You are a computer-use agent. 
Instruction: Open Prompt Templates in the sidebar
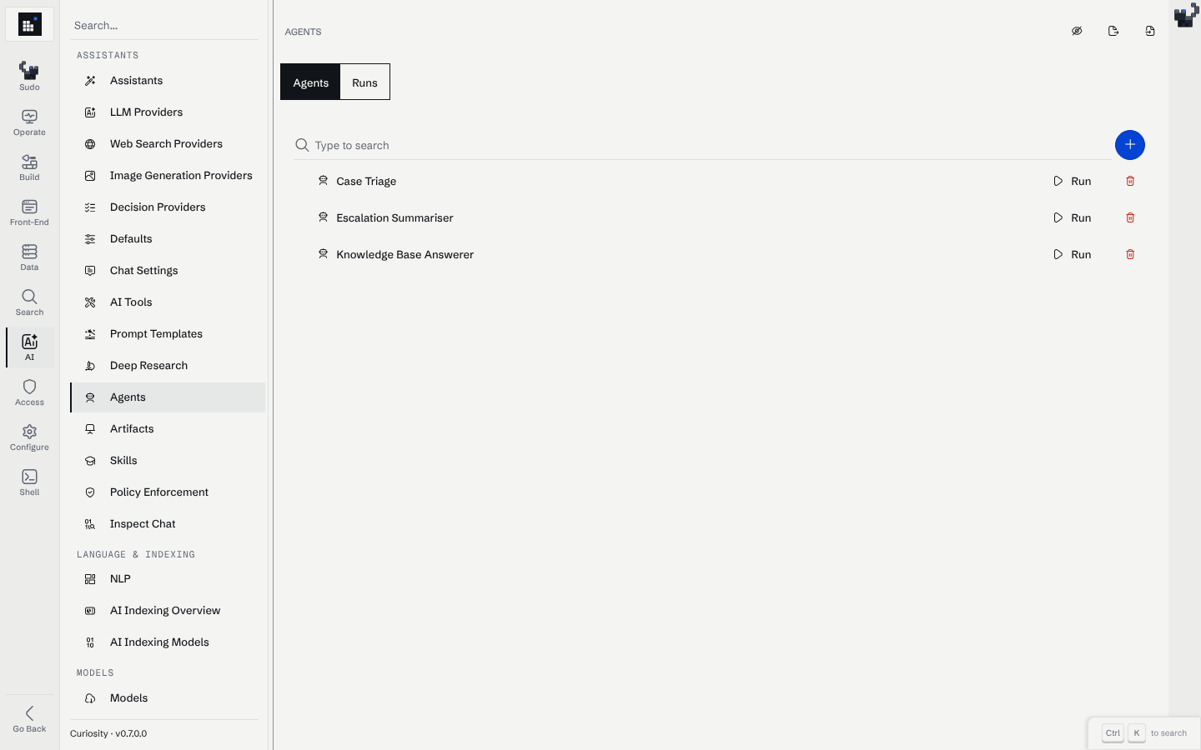tap(168, 334)
